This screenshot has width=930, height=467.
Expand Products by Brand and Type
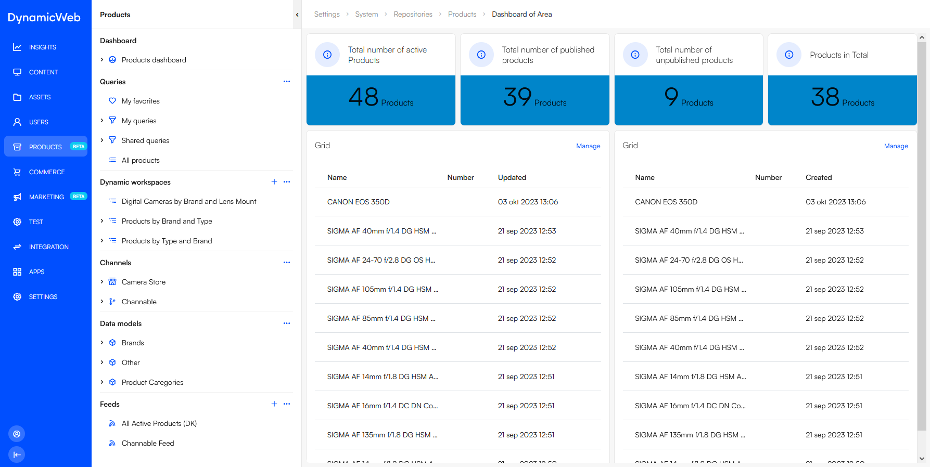click(102, 221)
